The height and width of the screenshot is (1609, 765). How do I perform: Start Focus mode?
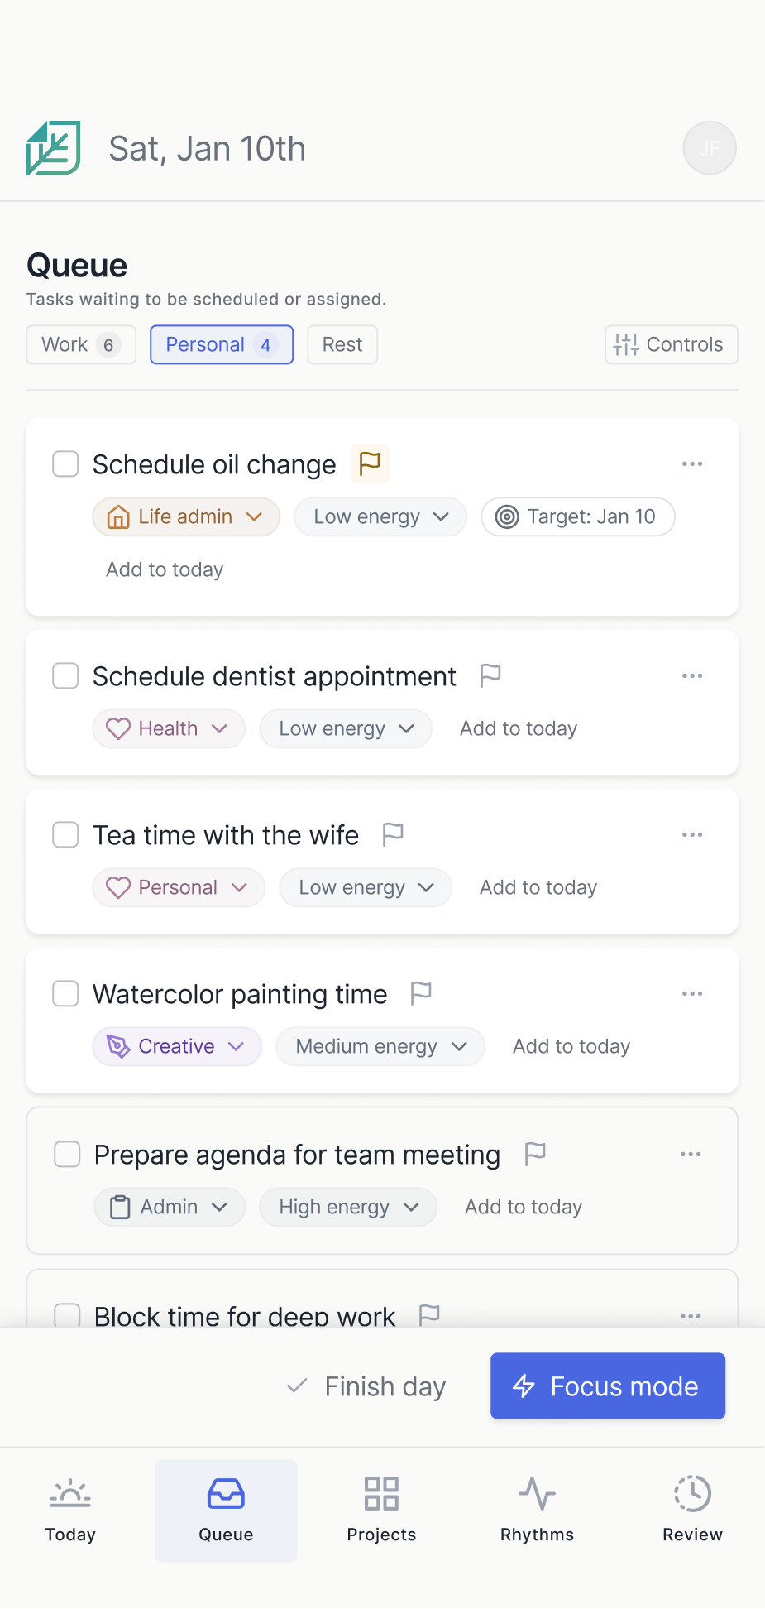pos(607,1386)
